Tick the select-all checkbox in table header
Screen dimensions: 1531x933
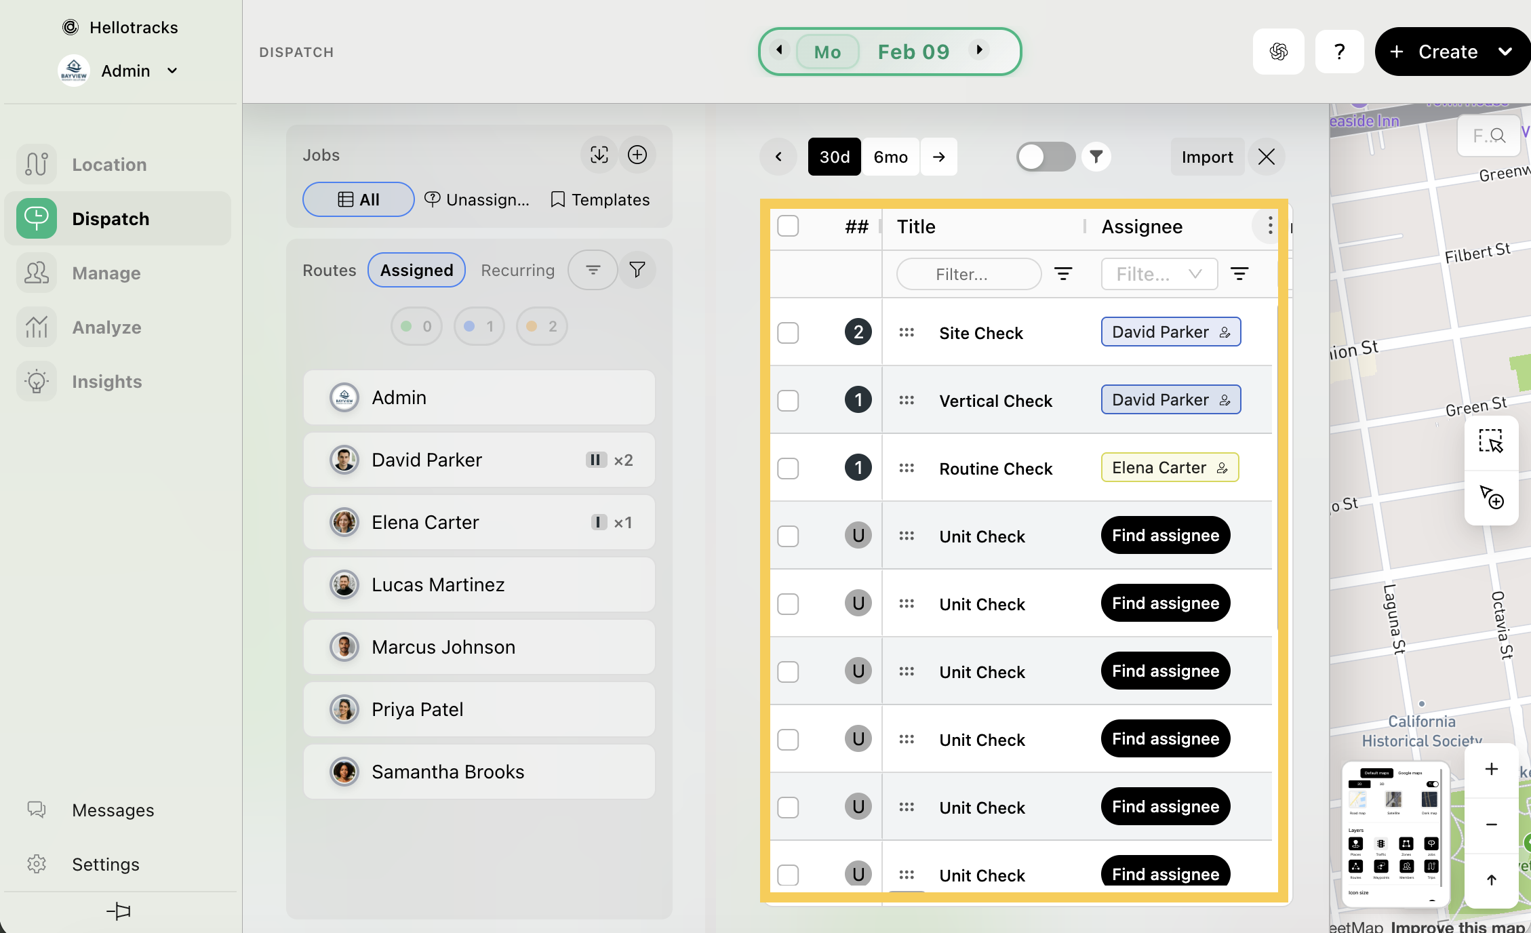(x=788, y=226)
